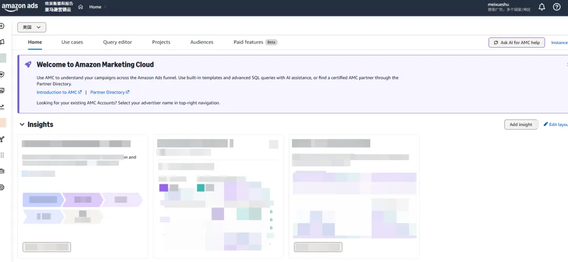
Task: Click the 亚马逊营销云 header text
Action: point(58,10)
